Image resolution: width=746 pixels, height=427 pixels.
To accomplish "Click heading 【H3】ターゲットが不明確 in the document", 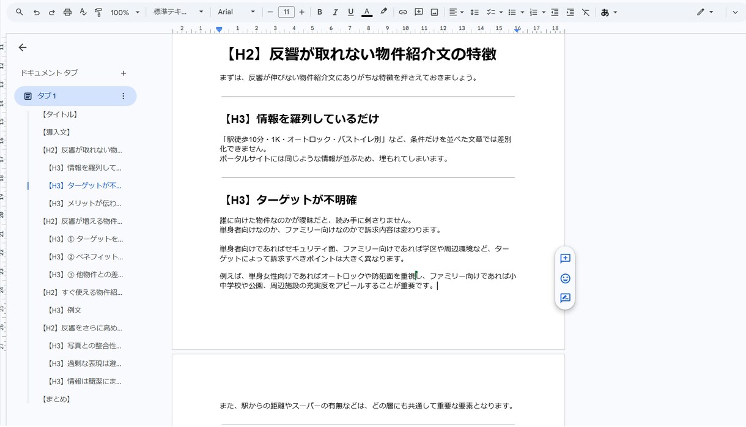I will coord(288,200).
